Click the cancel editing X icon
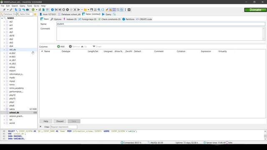This screenshot has height=150, width=267. click(75, 10)
